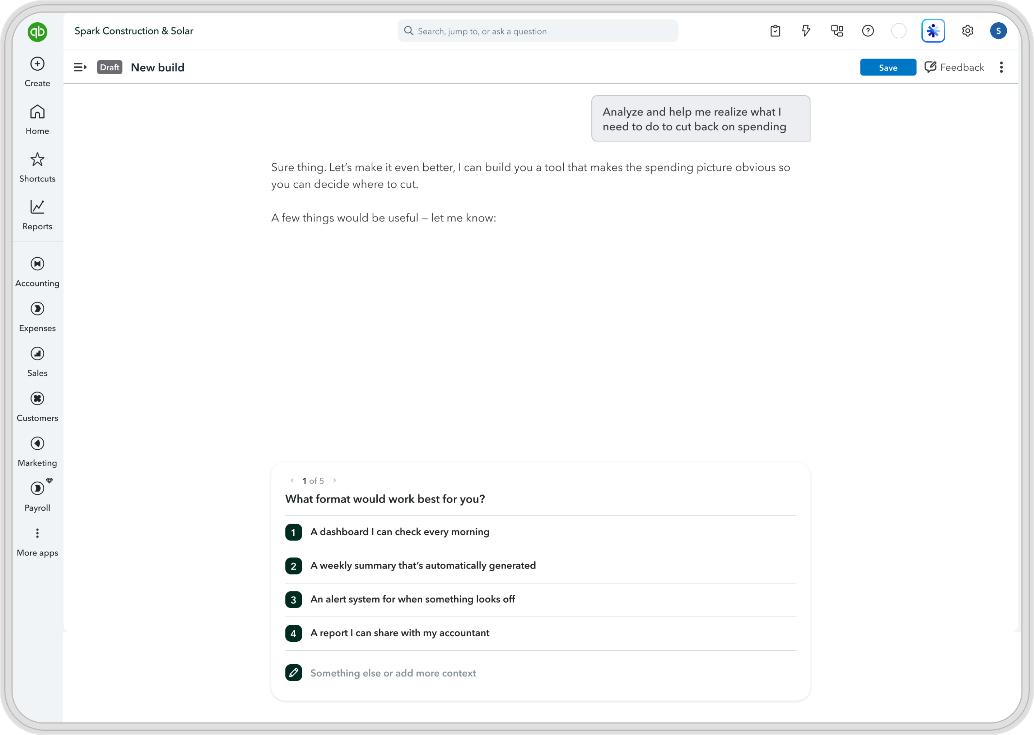This screenshot has height=735, width=1034.
Task: Save the new build
Action: click(x=888, y=67)
